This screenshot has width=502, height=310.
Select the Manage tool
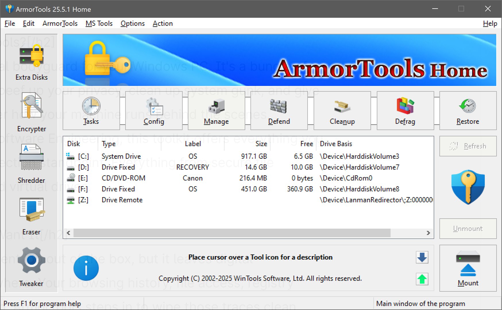[x=216, y=111]
